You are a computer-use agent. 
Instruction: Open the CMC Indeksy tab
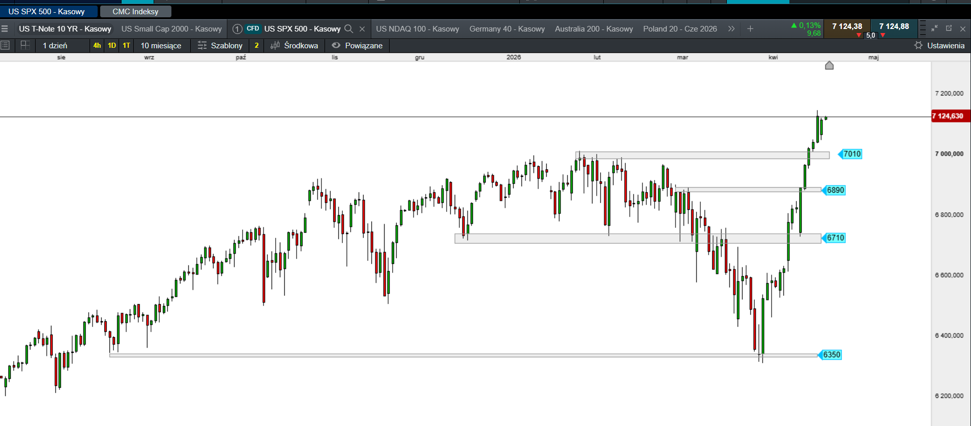point(135,11)
